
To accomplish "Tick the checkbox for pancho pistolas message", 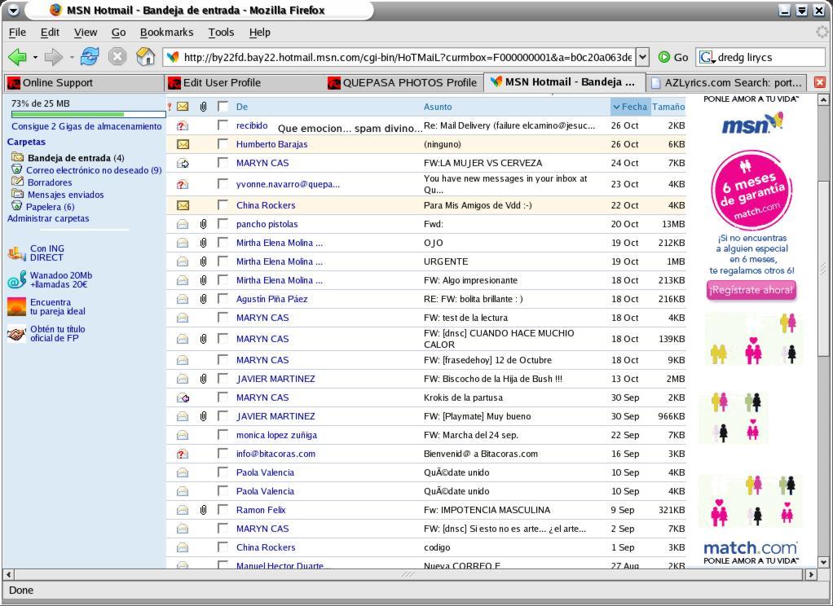I will pyautogui.click(x=223, y=224).
